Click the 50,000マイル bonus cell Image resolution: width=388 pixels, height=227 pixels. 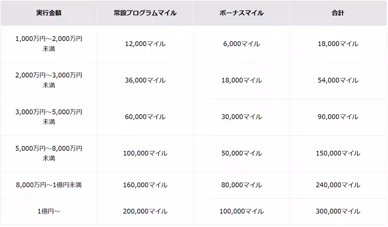click(x=241, y=153)
